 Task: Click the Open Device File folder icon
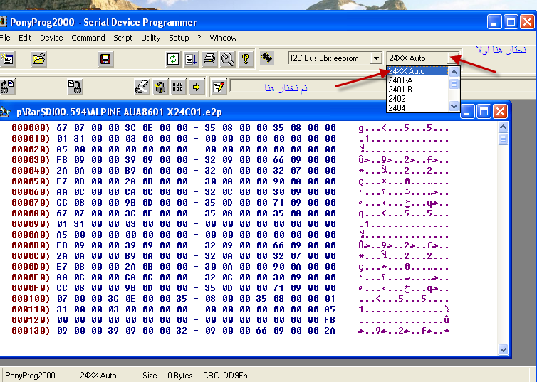[x=38, y=59]
